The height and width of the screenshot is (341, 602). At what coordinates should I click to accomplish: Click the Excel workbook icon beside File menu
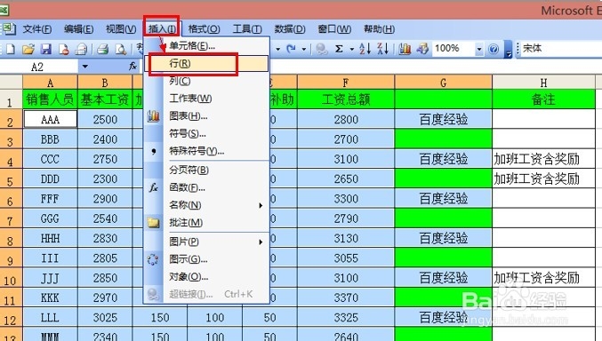[9, 28]
